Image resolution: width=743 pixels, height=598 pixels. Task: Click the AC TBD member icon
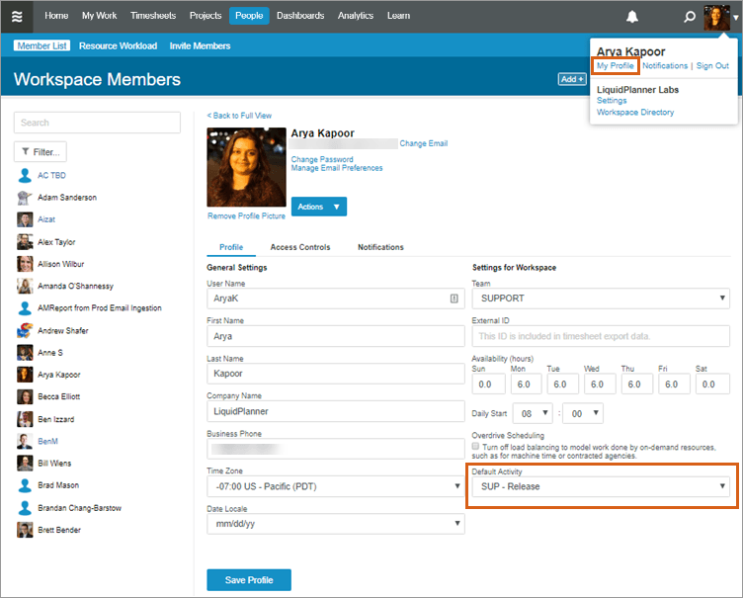point(25,175)
